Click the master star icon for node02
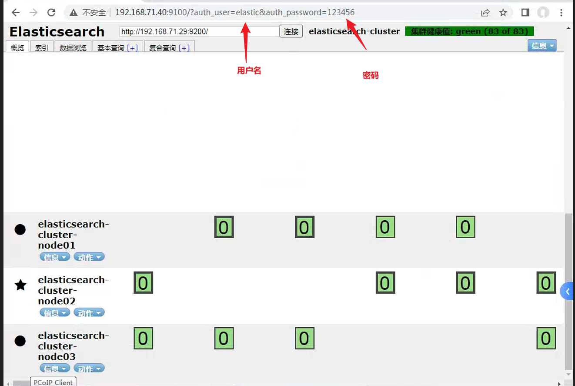 [20, 285]
